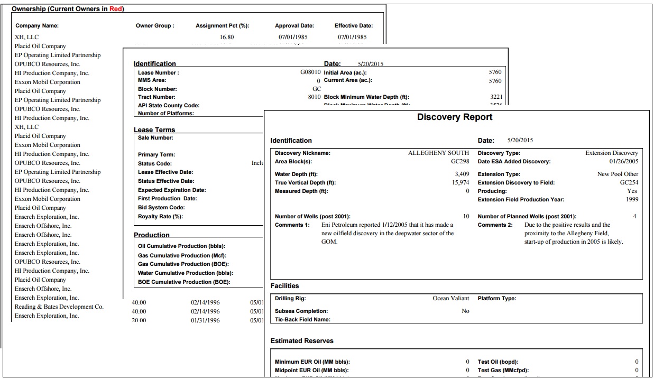Click the "Lease Terms" section heading

[x=154, y=130]
